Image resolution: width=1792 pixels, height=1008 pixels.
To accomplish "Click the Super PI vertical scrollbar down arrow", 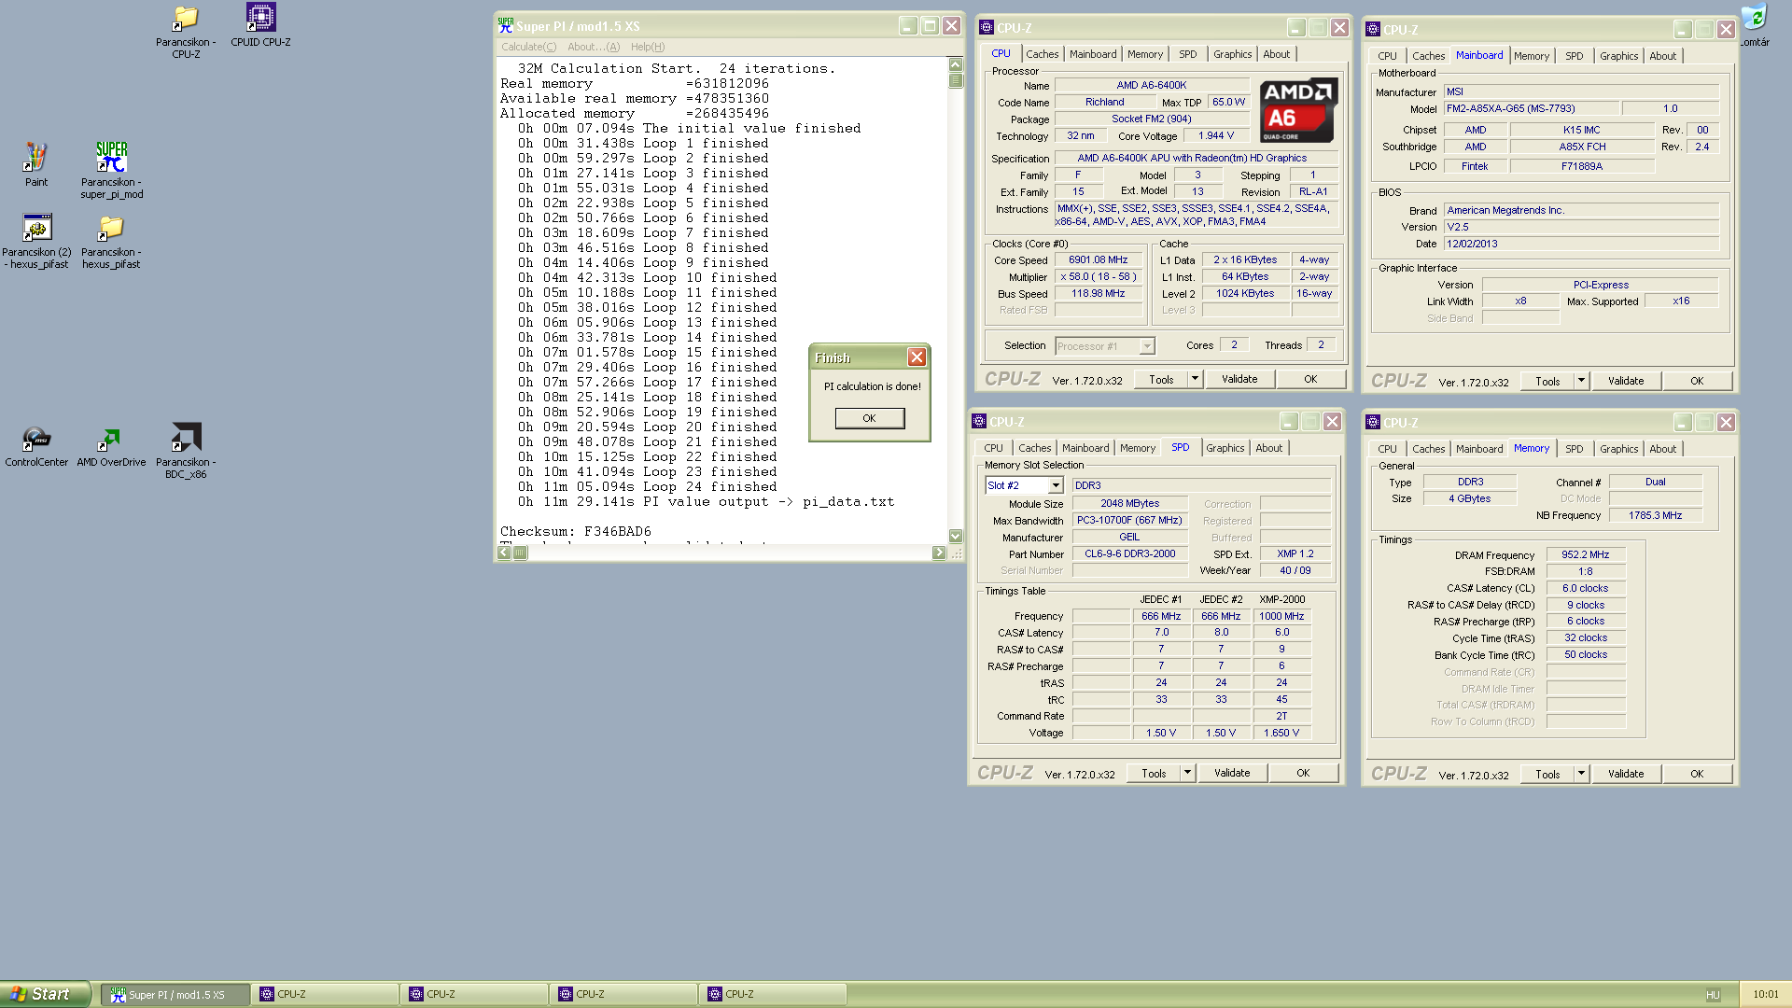I will point(955,537).
